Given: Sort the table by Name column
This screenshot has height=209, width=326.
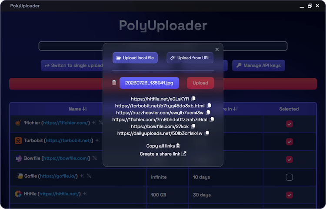Looking at the screenshot, I should [78, 109].
